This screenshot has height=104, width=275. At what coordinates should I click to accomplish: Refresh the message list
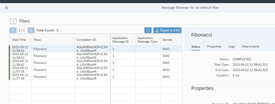148,30
